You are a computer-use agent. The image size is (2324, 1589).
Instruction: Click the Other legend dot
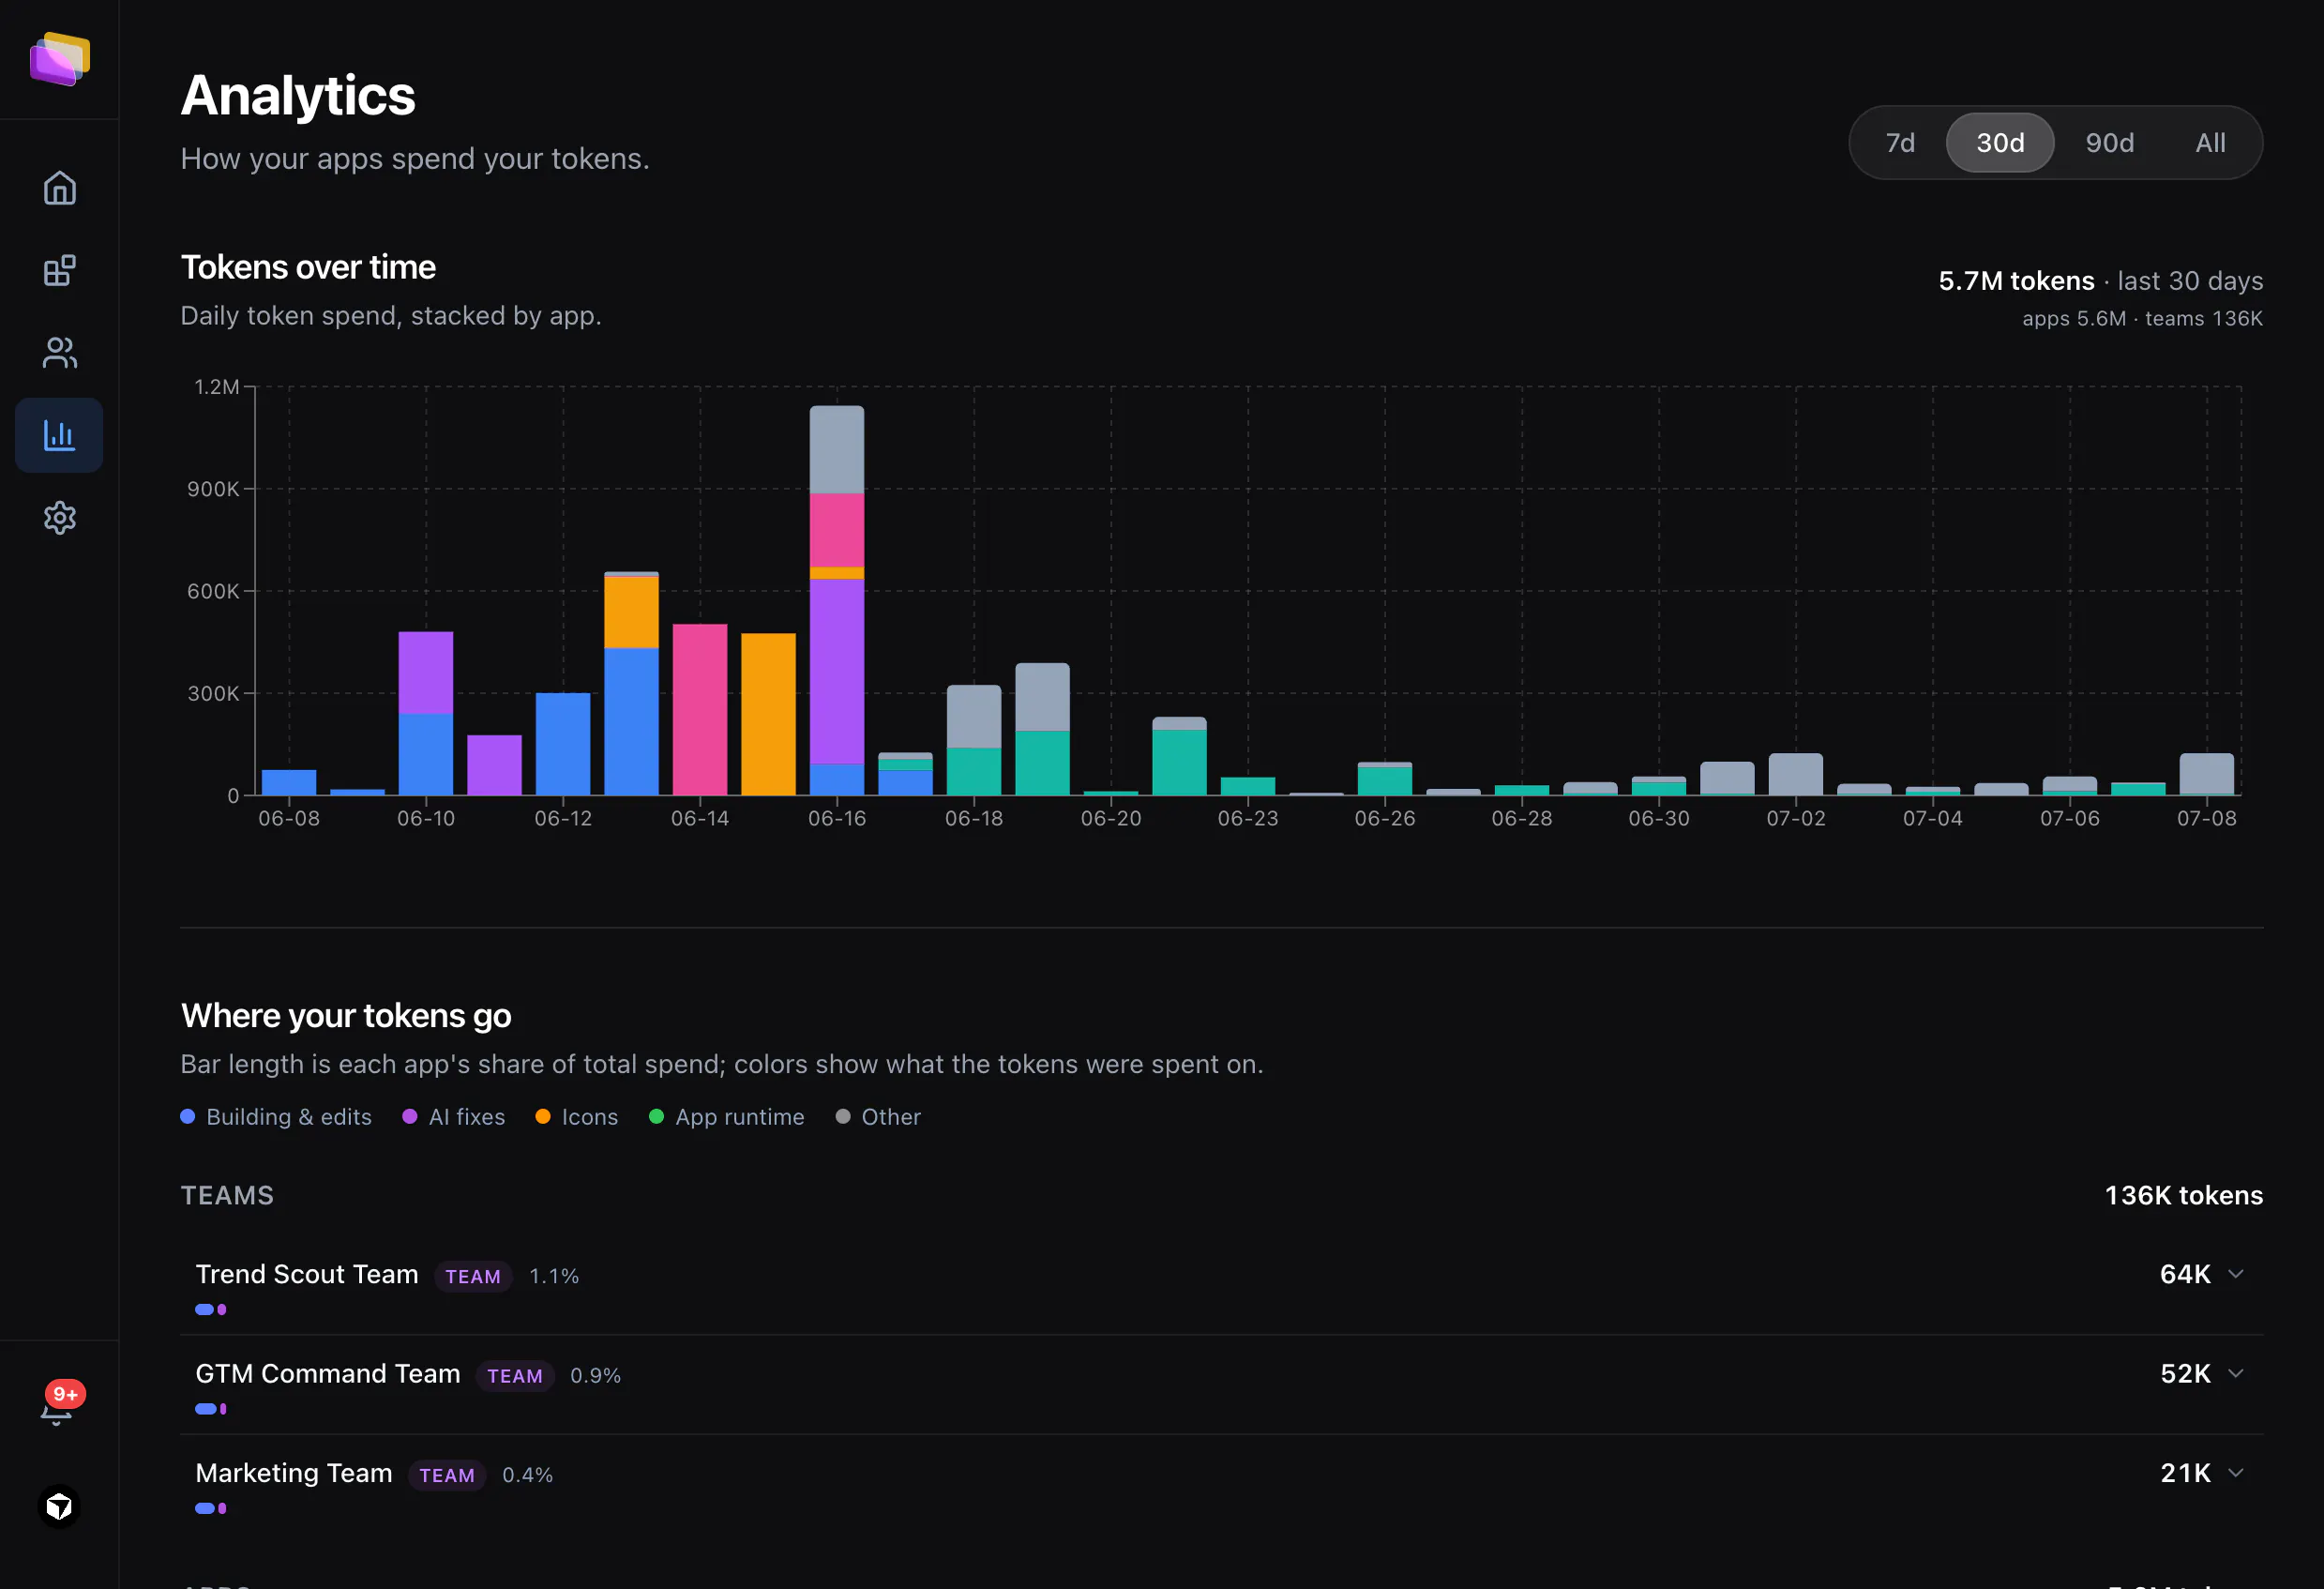tap(843, 1117)
